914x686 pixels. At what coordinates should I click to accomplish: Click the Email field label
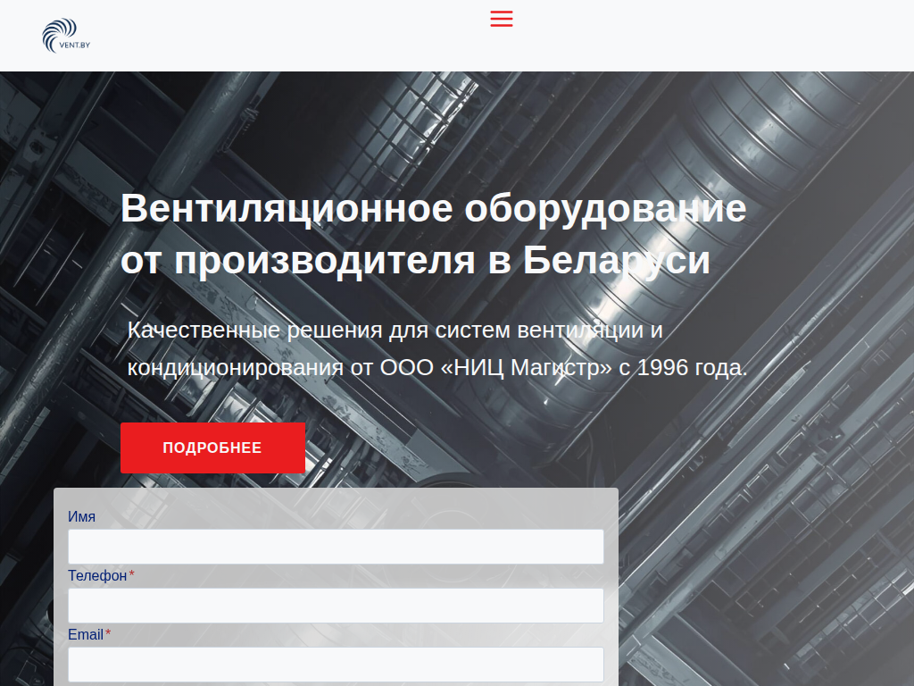pos(86,635)
